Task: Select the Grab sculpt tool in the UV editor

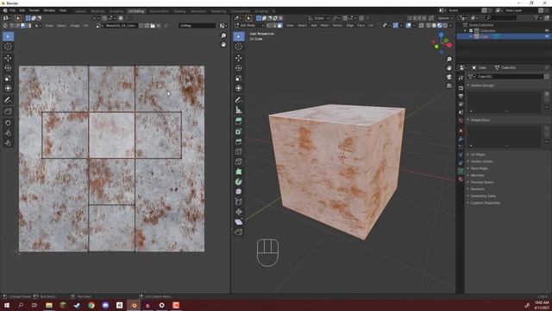Action: pos(8,123)
